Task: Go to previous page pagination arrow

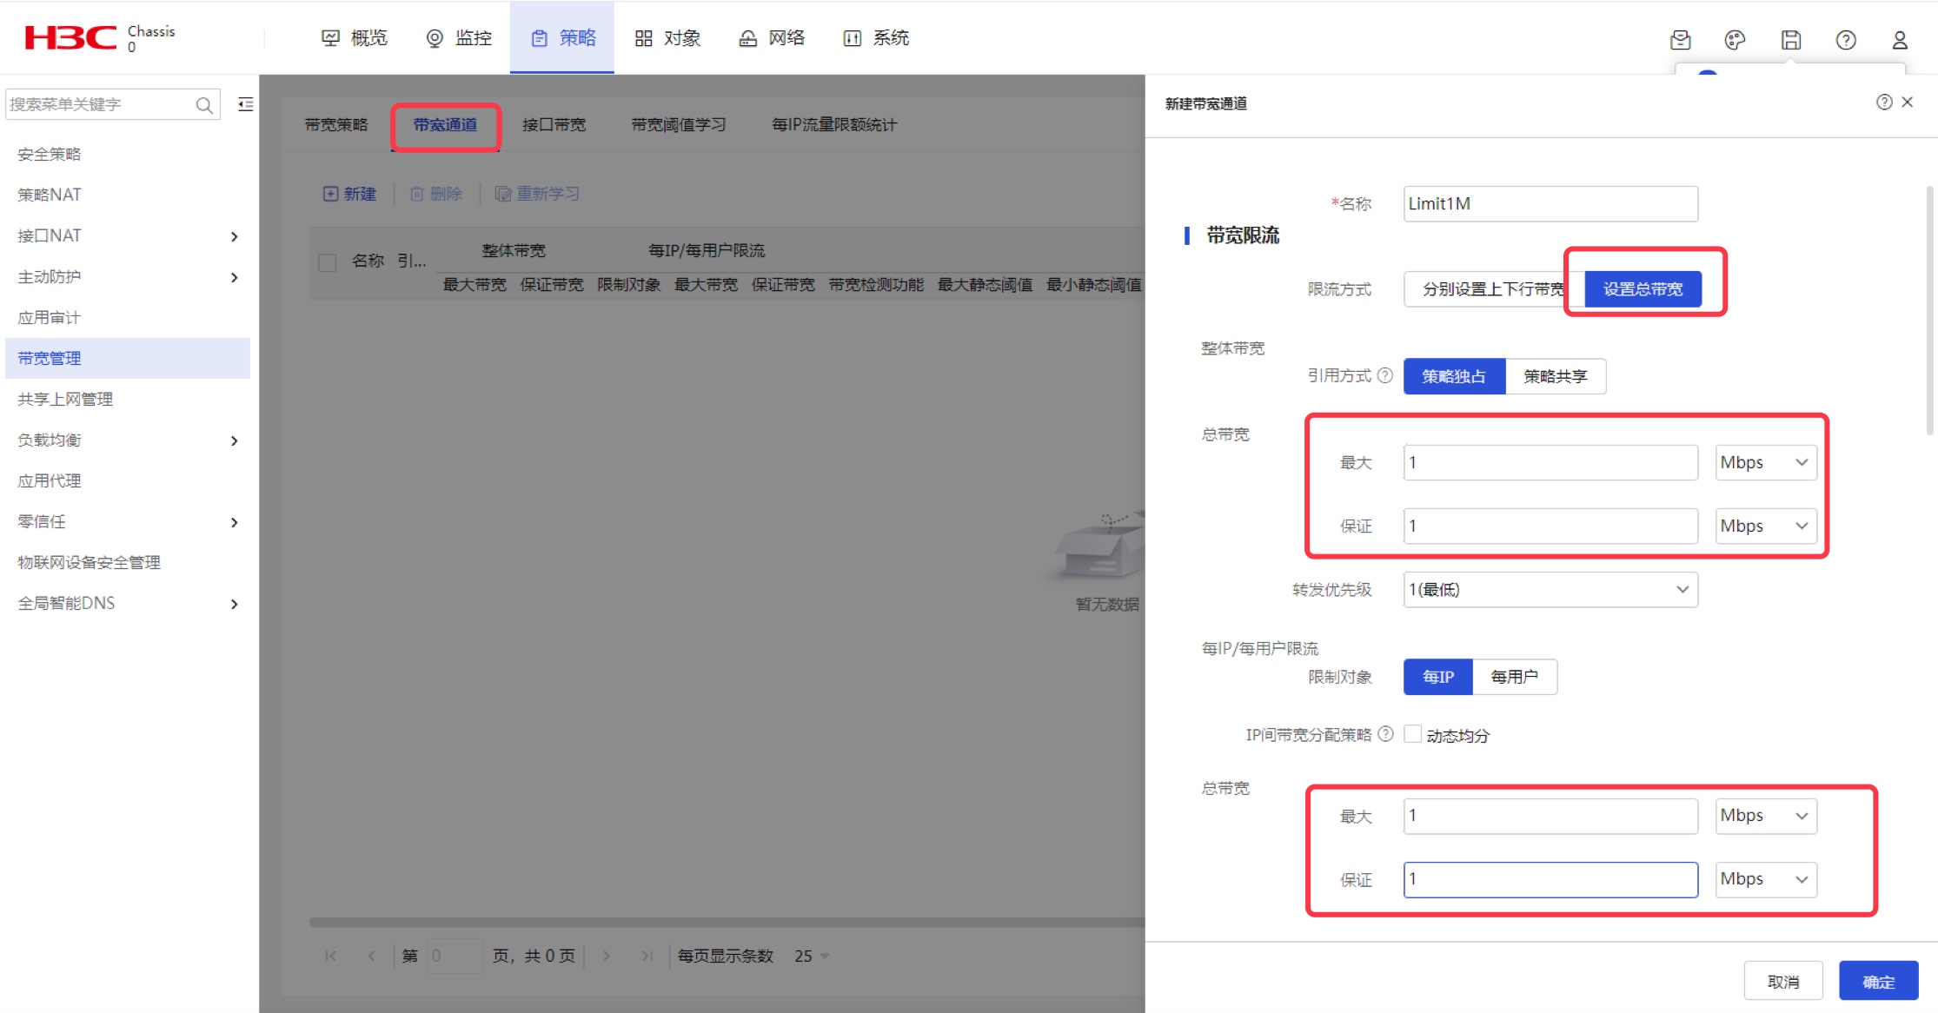Action: click(371, 956)
